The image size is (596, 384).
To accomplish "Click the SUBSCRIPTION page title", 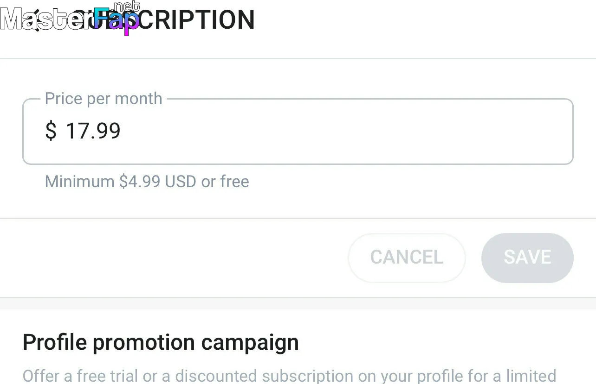I will [163, 20].
